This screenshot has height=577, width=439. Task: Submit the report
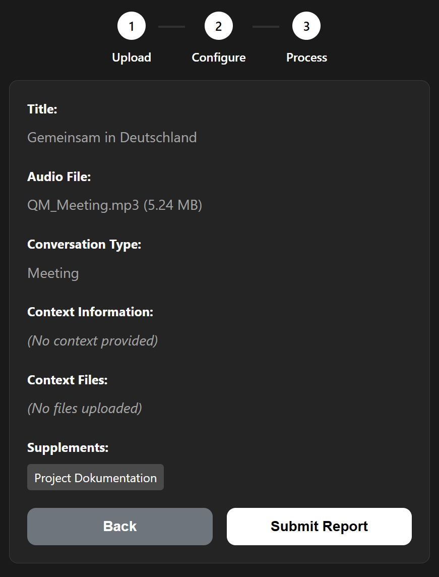click(319, 526)
